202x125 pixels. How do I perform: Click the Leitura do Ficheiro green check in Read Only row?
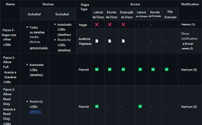click(x=140, y=106)
